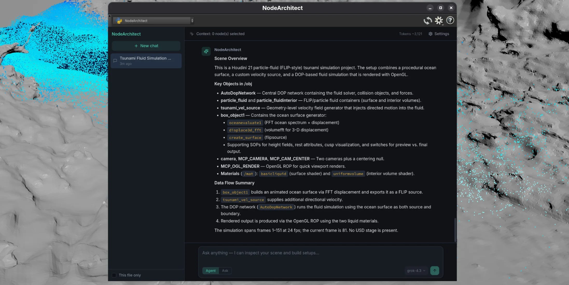Click the NodeArchitect sender name above the message

point(227,50)
